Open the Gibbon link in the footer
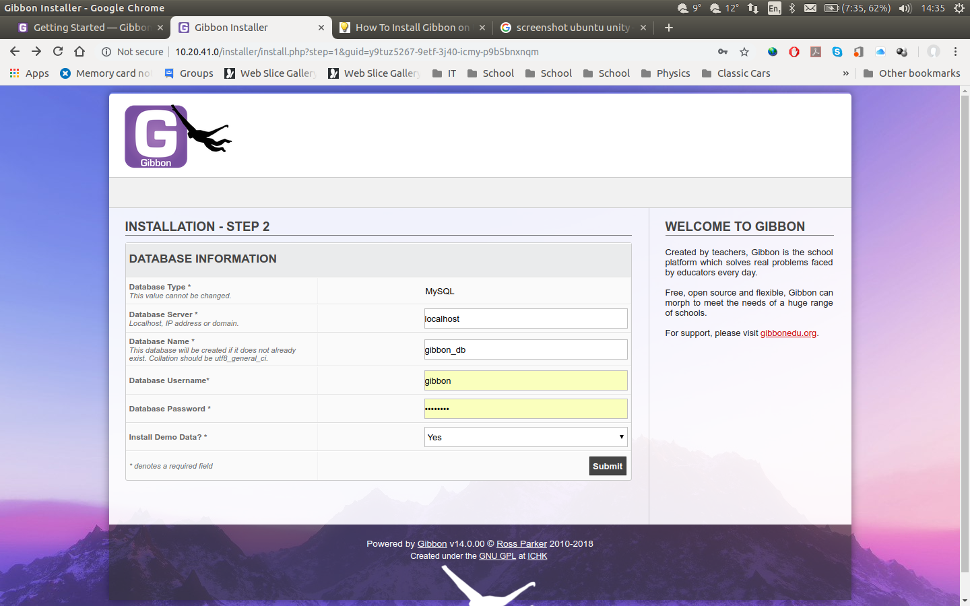 click(432, 544)
